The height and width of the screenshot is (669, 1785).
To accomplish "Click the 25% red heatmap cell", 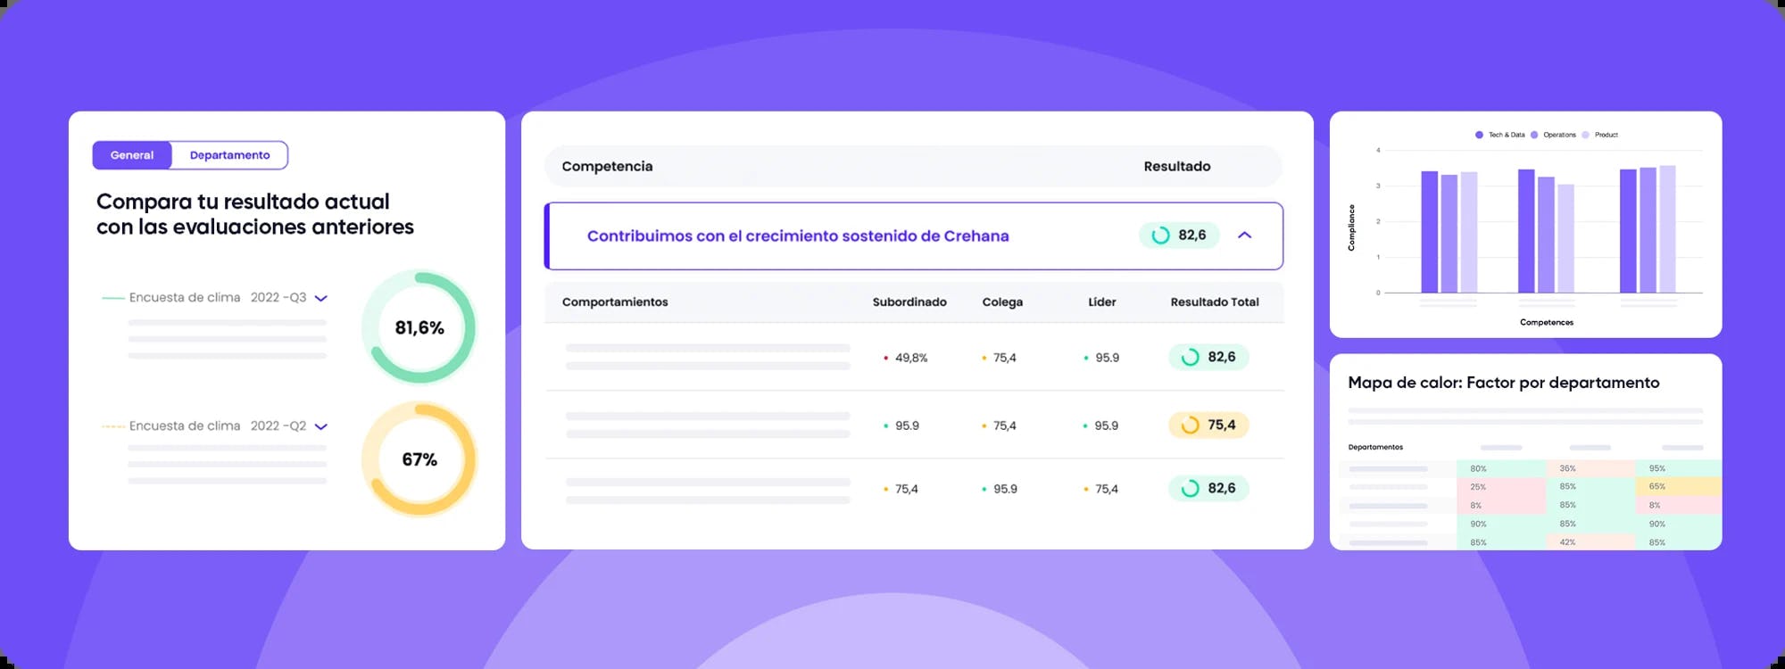I will pos(1499,487).
